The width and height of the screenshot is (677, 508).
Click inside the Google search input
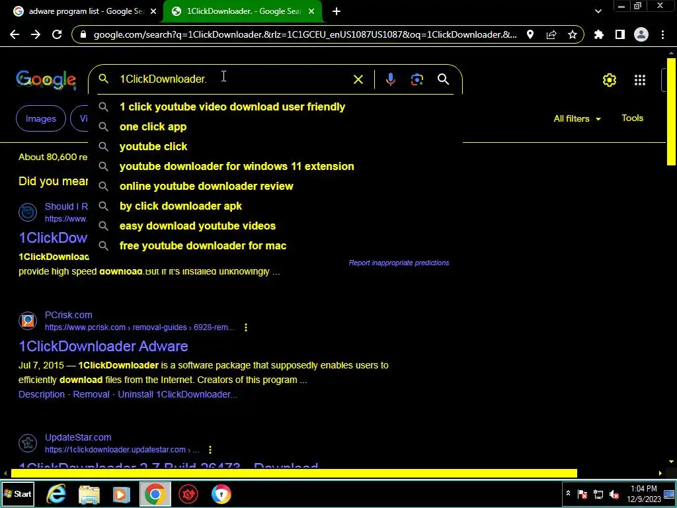pos(233,79)
